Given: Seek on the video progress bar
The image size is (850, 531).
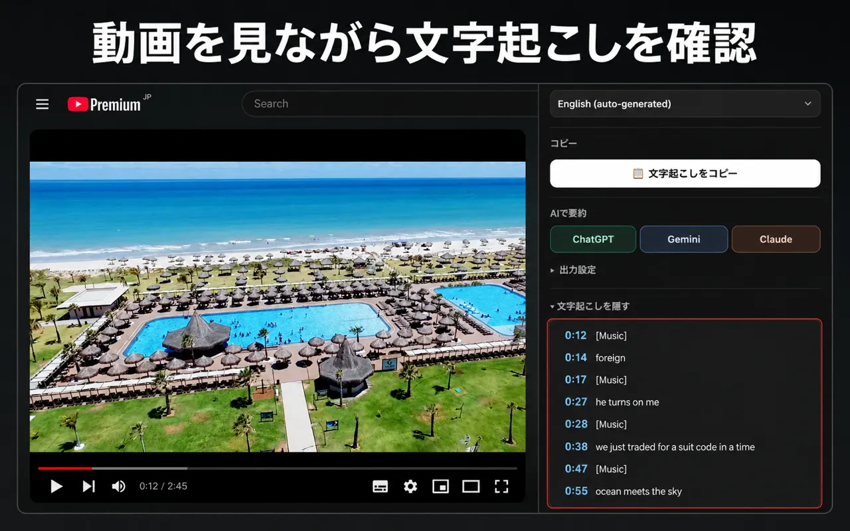Looking at the screenshot, I should click(278, 468).
